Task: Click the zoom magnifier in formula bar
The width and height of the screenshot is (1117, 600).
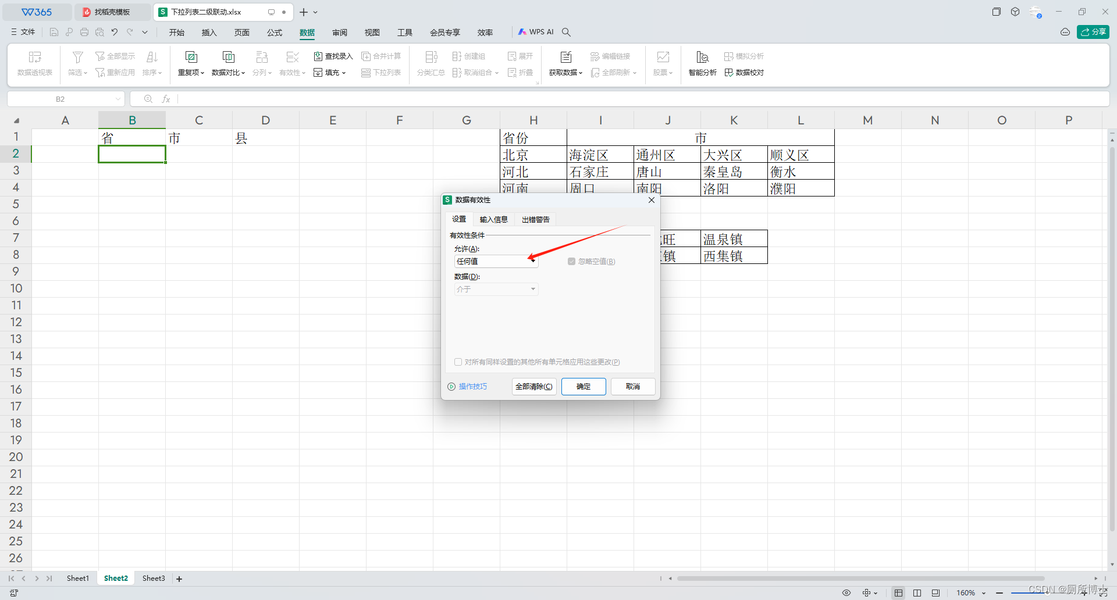Action: pos(148,99)
